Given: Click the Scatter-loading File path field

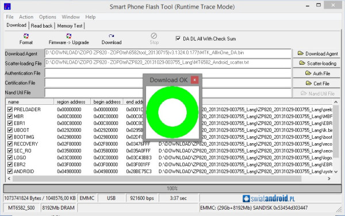Looking at the screenshot, I should pos(168,63).
